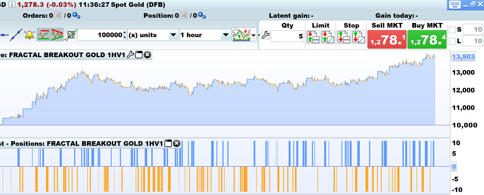Click the 0 value label on positions axis

pos(454,166)
